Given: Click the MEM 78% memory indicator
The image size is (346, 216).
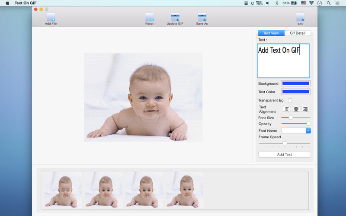Looking at the screenshot, I should [x=259, y=3].
